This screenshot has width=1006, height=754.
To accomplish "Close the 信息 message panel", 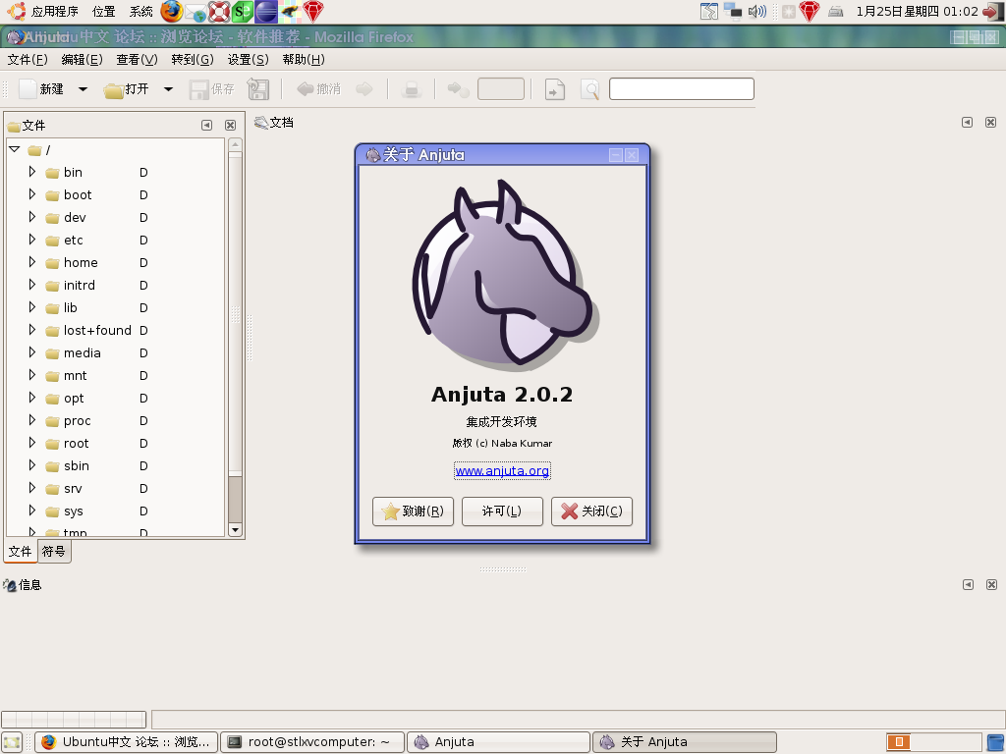I will click(992, 584).
